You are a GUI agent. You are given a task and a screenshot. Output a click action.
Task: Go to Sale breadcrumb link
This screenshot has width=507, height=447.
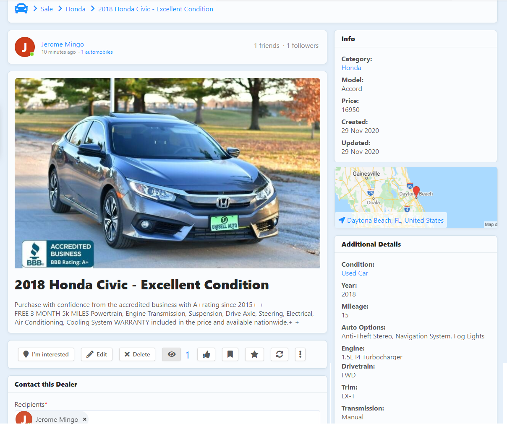click(x=47, y=9)
